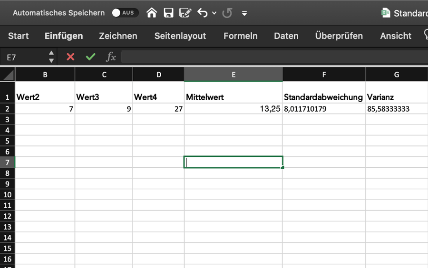428x268 pixels.
Task: Click the Home icon in title bar
Action: [x=152, y=13]
